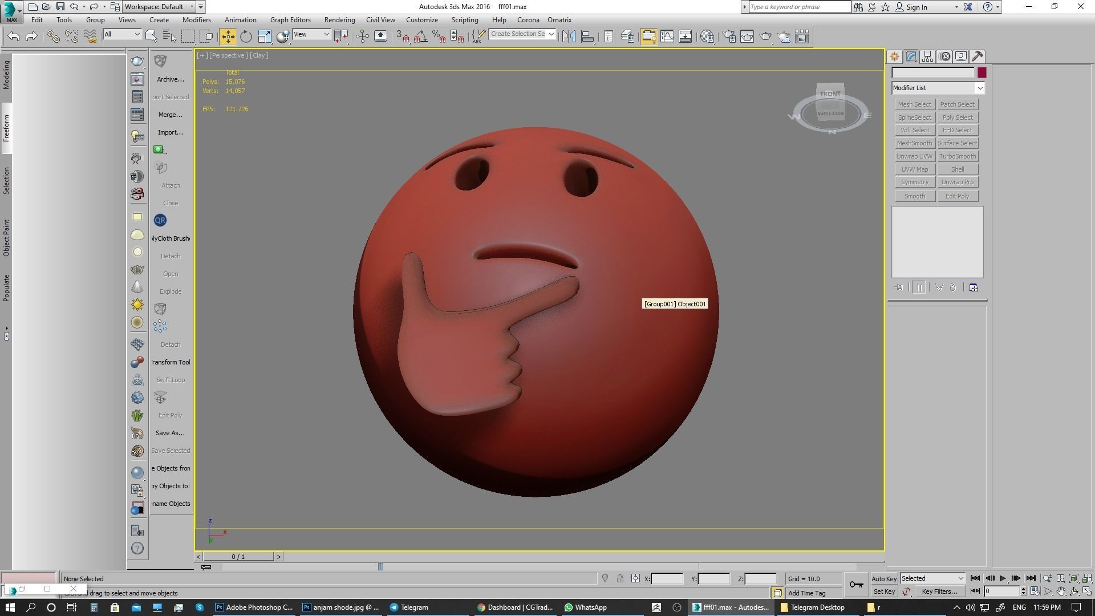This screenshot has width=1095, height=616.
Task: Open the Modifiers menu
Action: pyautogui.click(x=197, y=20)
